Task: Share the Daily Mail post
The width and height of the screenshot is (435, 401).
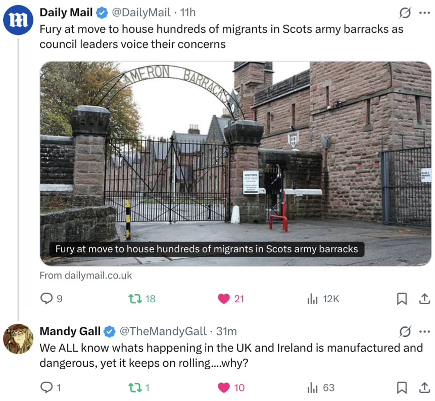Action: click(424, 299)
